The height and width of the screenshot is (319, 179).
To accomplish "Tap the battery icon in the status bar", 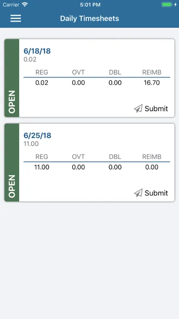I will (167, 5).
